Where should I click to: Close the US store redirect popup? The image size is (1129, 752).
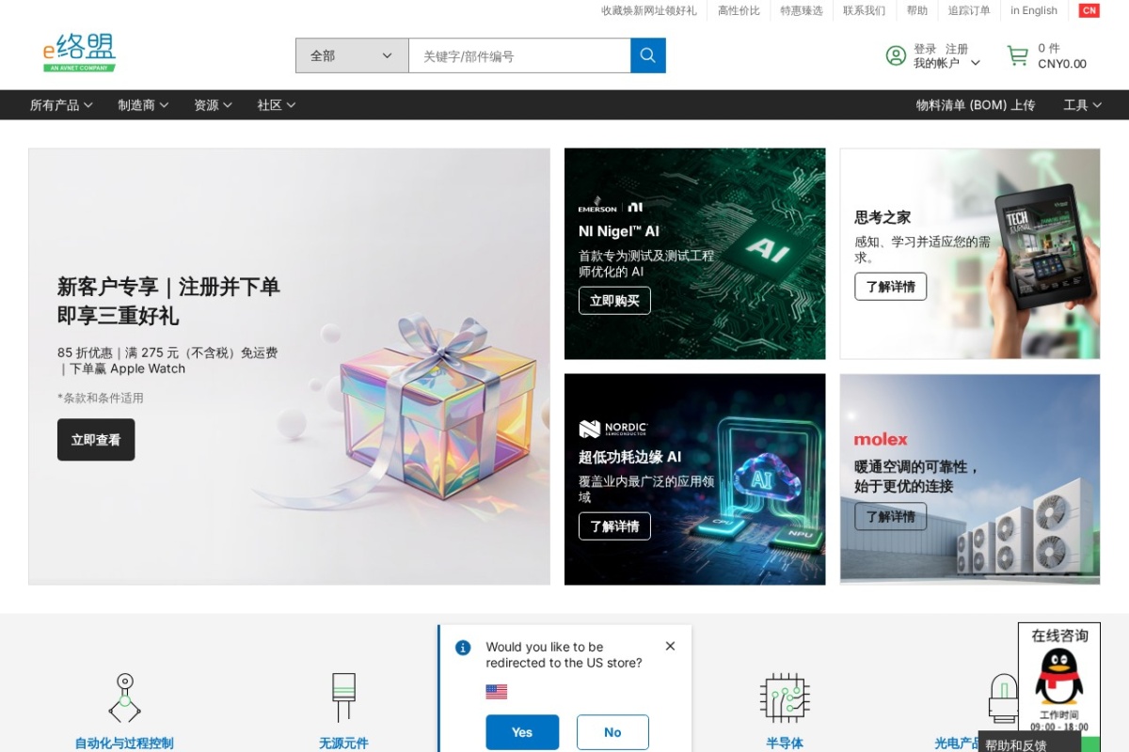coord(670,646)
